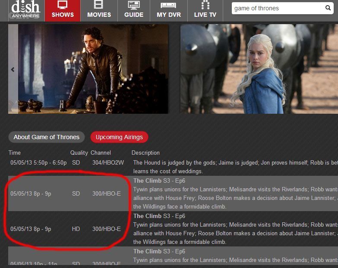338x268 pixels.
Task: Click the Quality column header
Action: pos(79,153)
